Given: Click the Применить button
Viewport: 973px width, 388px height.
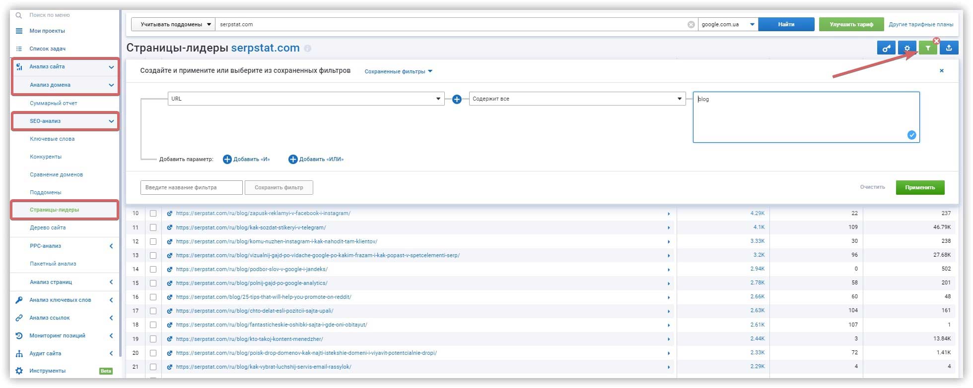Looking at the screenshot, I should click(x=920, y=187).
